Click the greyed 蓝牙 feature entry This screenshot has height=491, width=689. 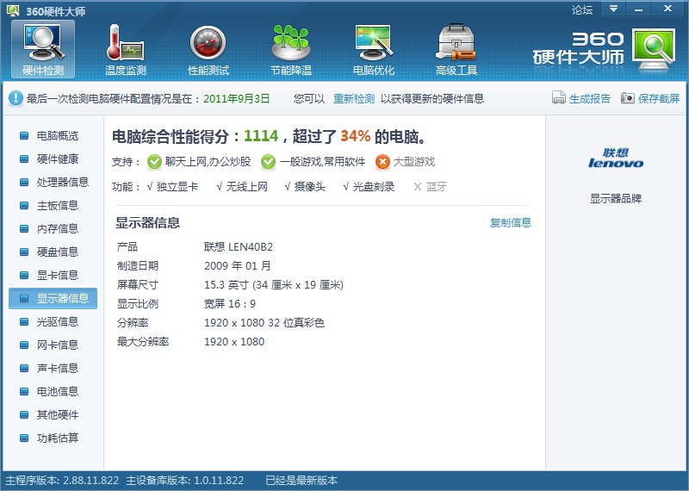pos(430,187)
